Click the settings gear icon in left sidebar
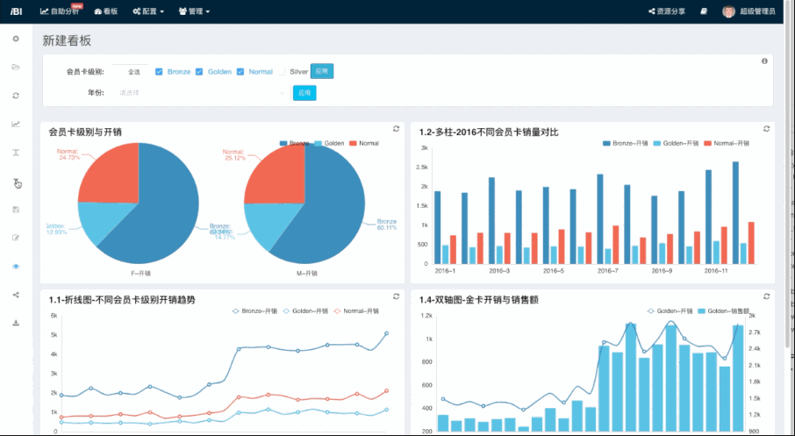The width and height of the screenshot is (795, 436). [16, 39]
